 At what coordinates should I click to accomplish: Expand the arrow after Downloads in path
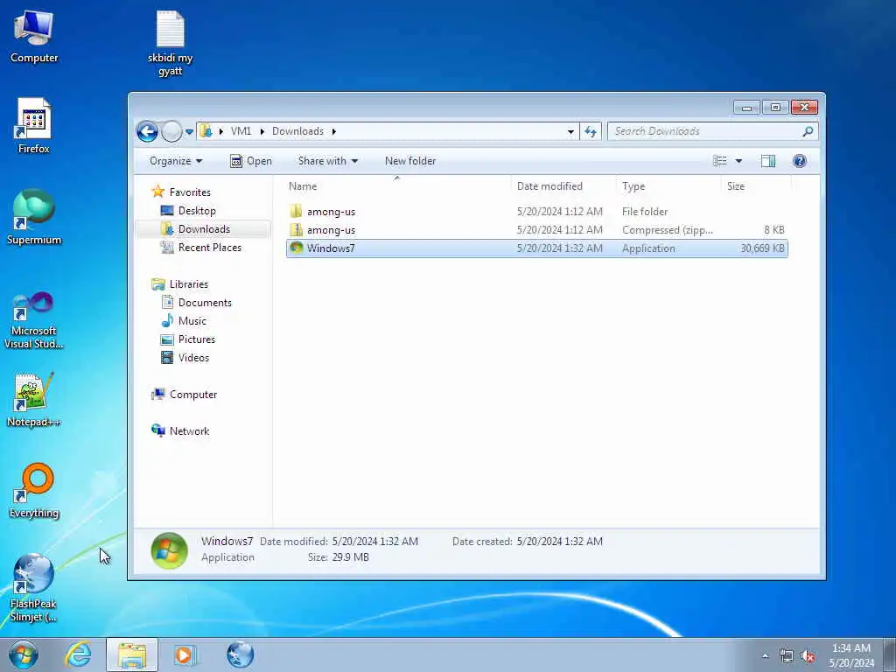[333, 131]
